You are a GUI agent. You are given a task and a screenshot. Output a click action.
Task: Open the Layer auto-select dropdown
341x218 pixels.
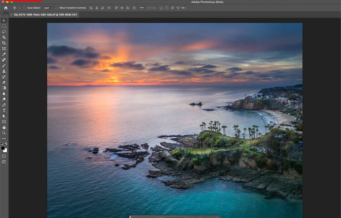tap(48, 8)
